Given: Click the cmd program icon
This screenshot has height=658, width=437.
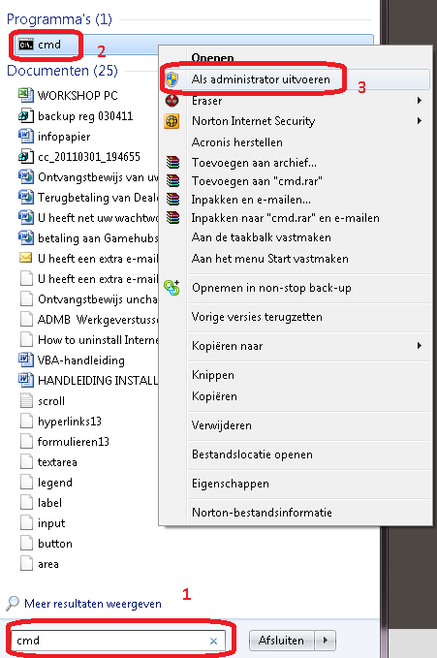Looking at the screenshot, I should [x=26, y=45].
